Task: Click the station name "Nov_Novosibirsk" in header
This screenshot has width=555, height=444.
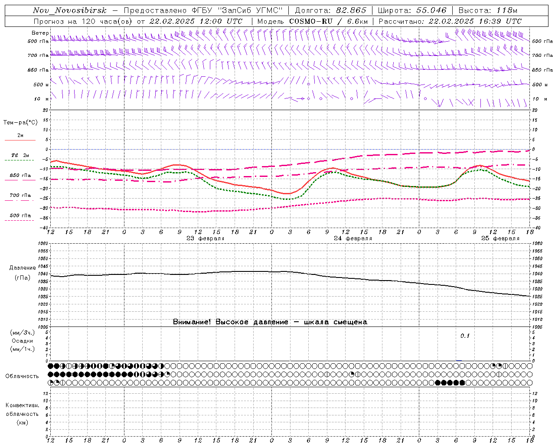Action: (x=70, y=11)
